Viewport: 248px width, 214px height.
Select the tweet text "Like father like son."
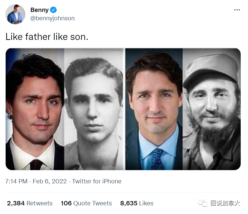[x=47, y=37]
